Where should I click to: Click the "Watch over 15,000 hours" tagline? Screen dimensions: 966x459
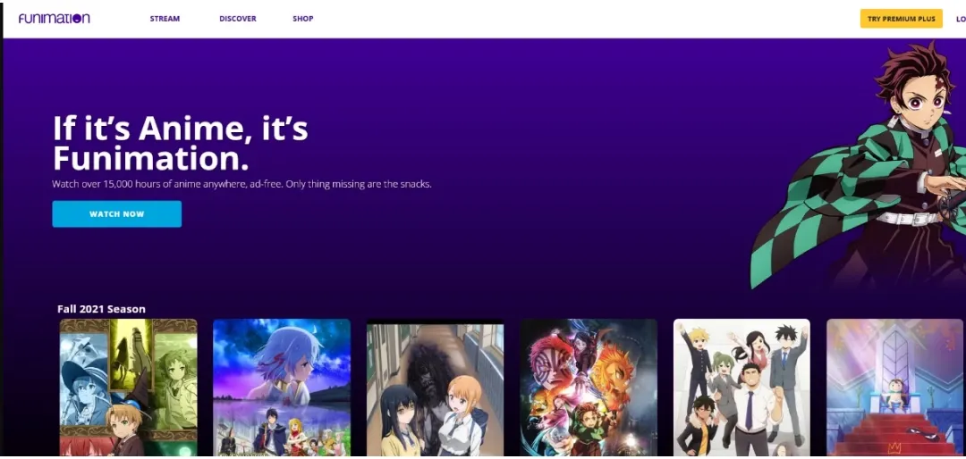point(241,184)
